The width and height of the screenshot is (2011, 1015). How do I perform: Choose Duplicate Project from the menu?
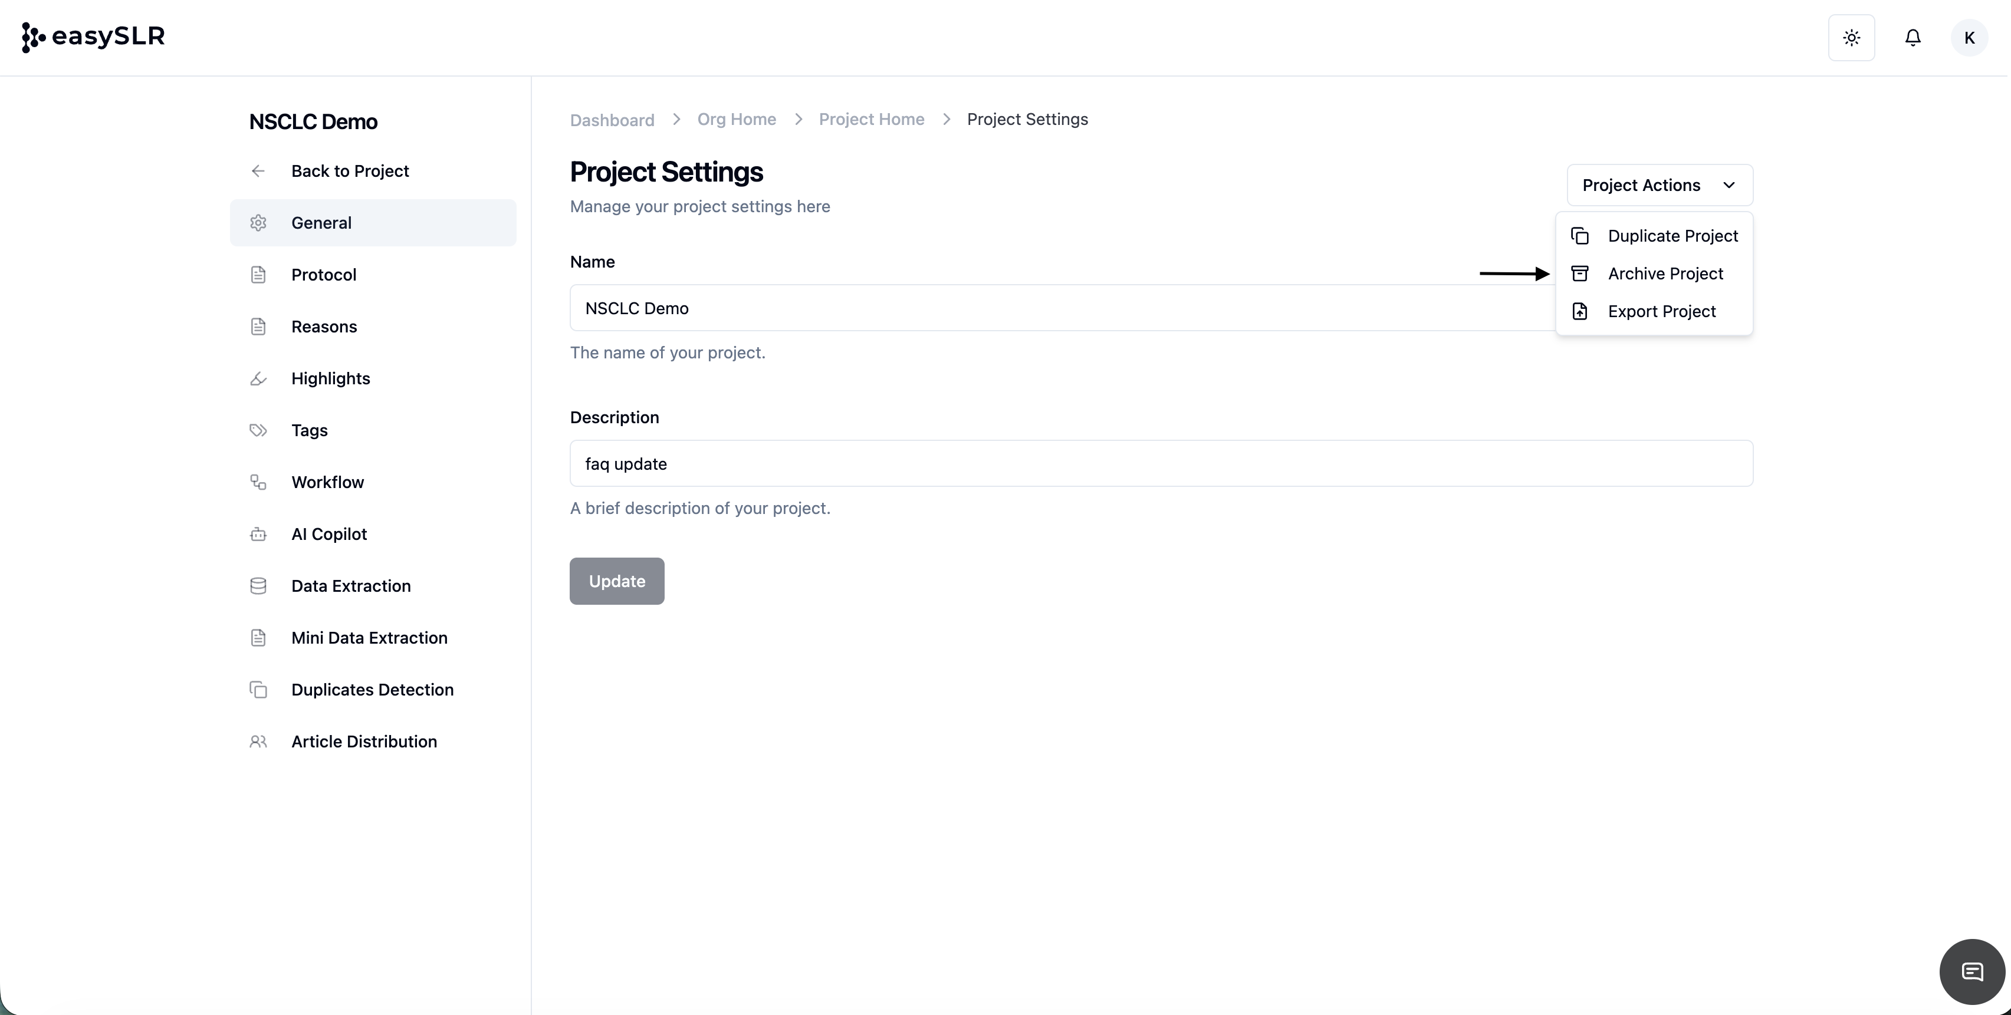point(1672,236)
